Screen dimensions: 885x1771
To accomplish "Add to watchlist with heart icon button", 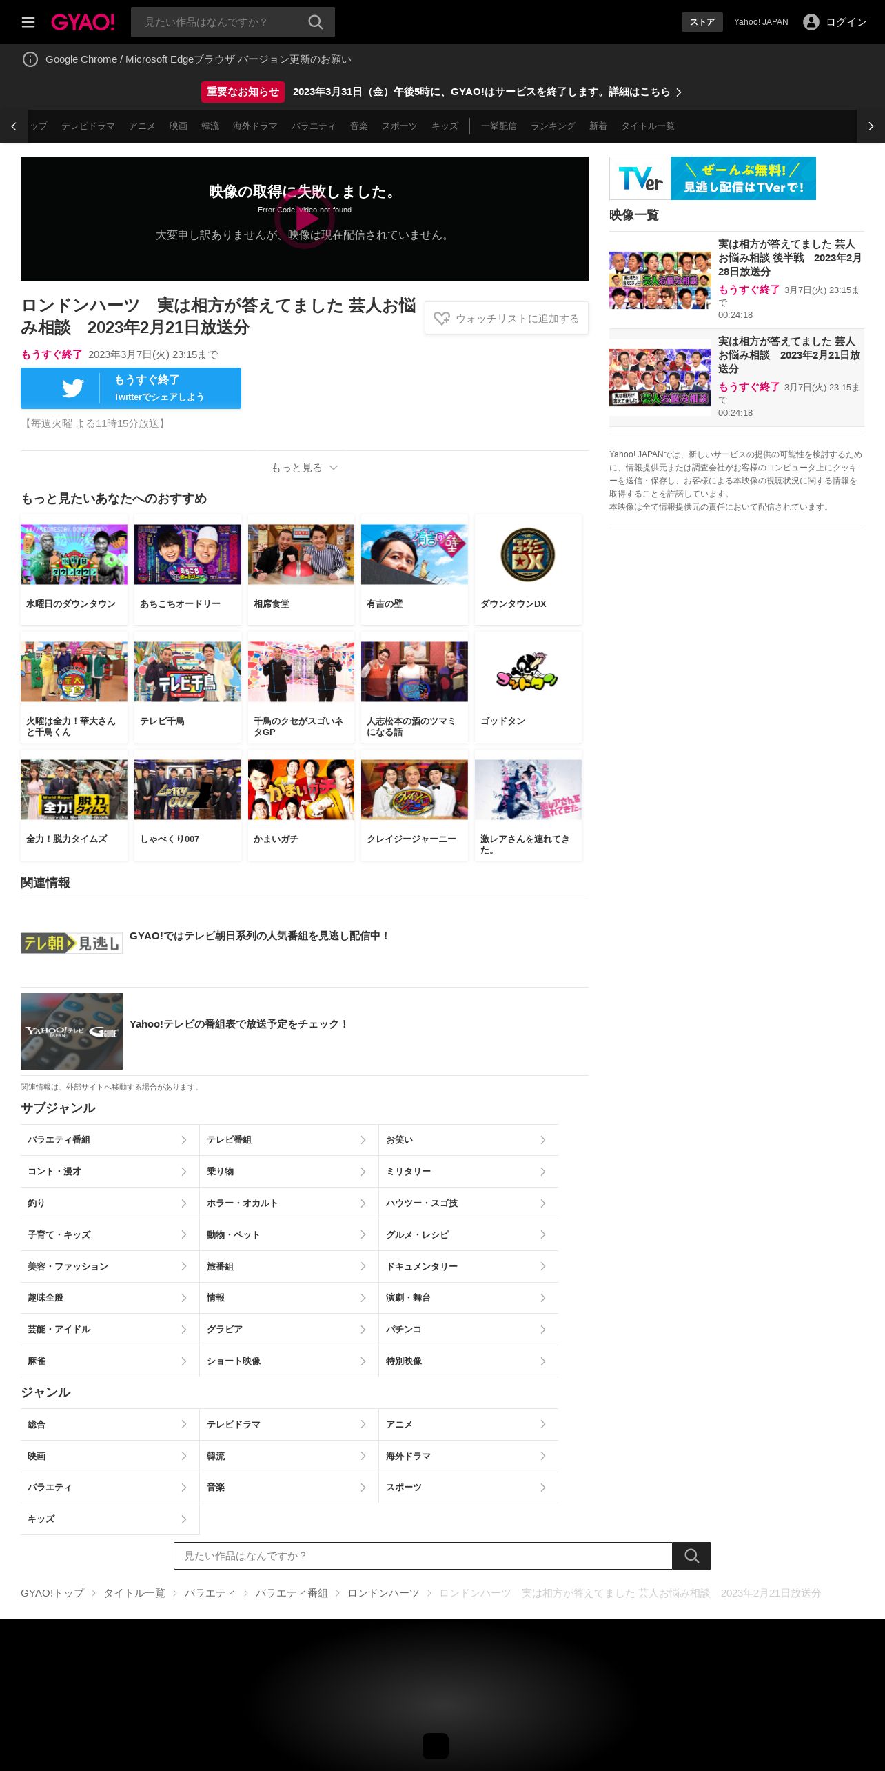I will pos(507,318).
